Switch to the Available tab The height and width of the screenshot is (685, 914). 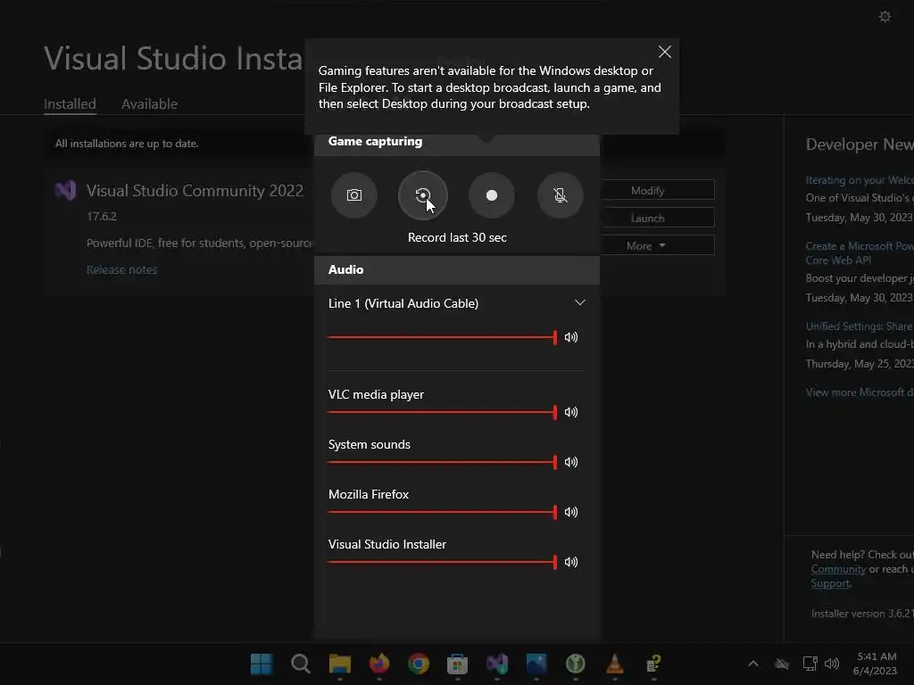pyautogui.click(x=149, y=103)
